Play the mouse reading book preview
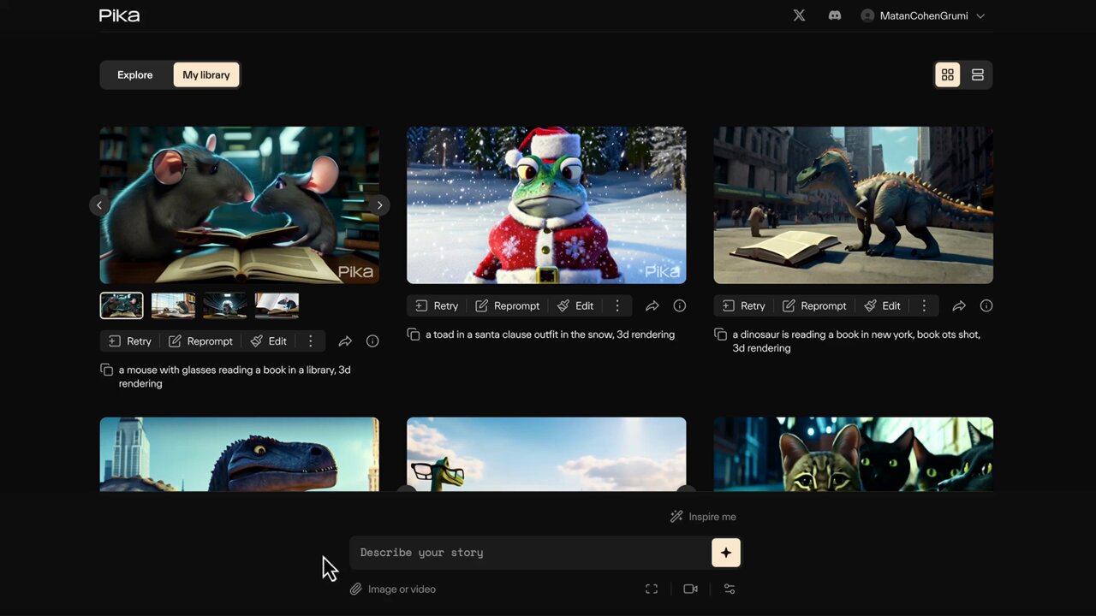1096x616 pixels. click(240, 205)
